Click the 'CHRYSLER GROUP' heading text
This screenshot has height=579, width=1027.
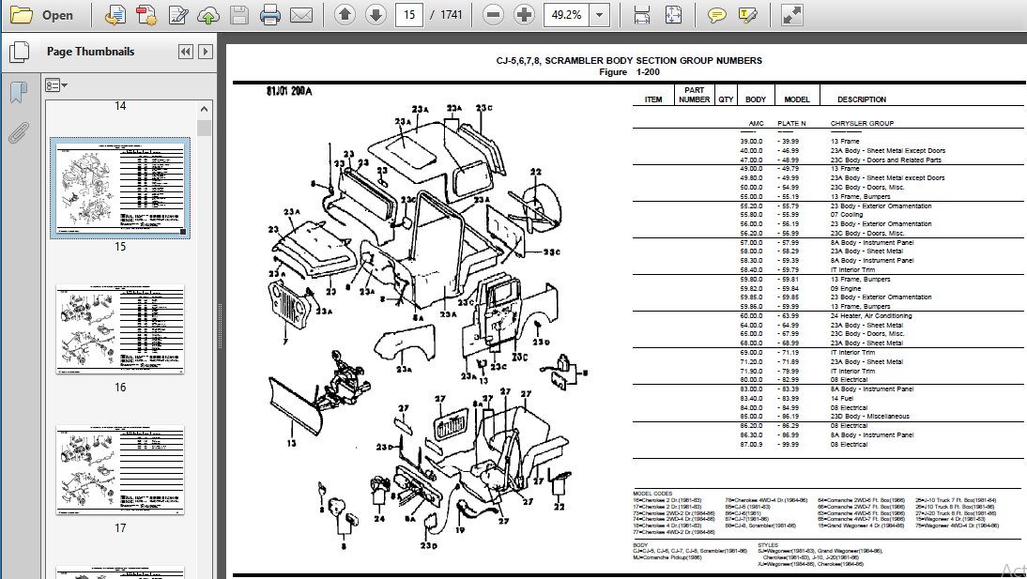862,123
